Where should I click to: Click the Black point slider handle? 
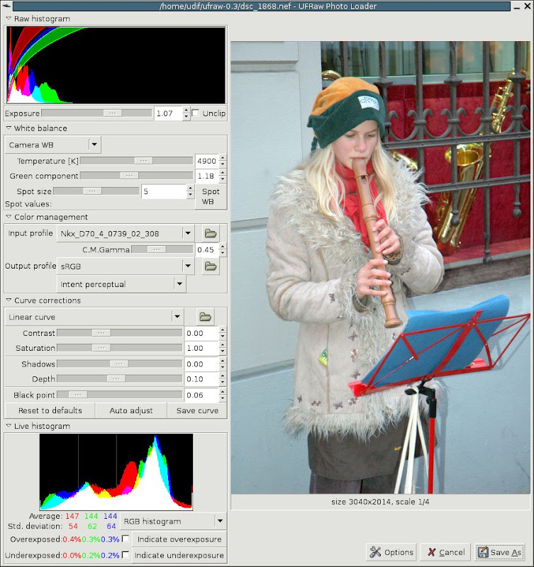[x=78, y=395]
